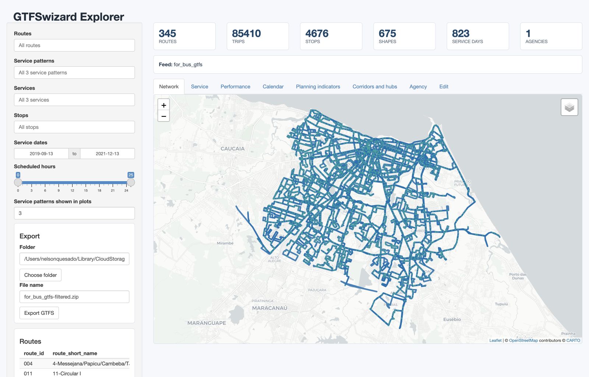Click the File name for_bus_gtfs-filtered.zip field

pos(74,297)
